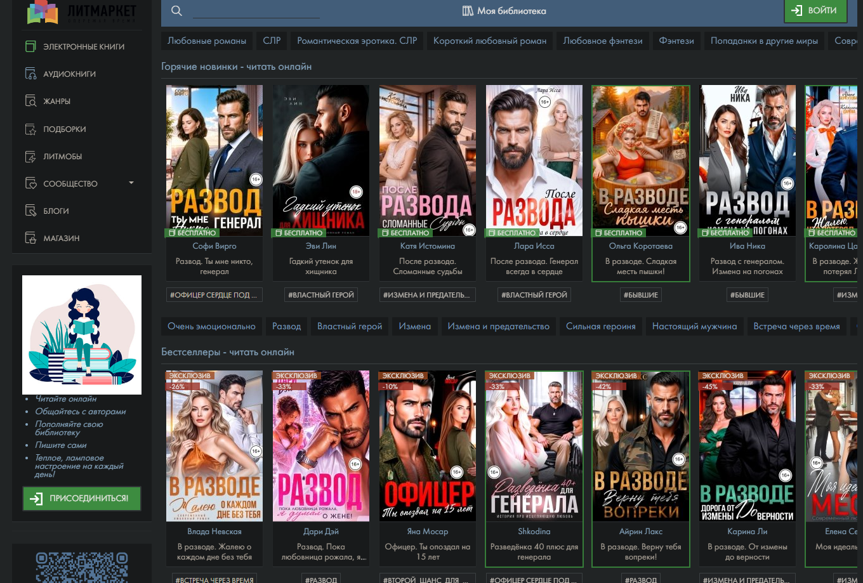This screenshot has width=863, height=583.
Task: Focus the search input field
Action: 256,11
